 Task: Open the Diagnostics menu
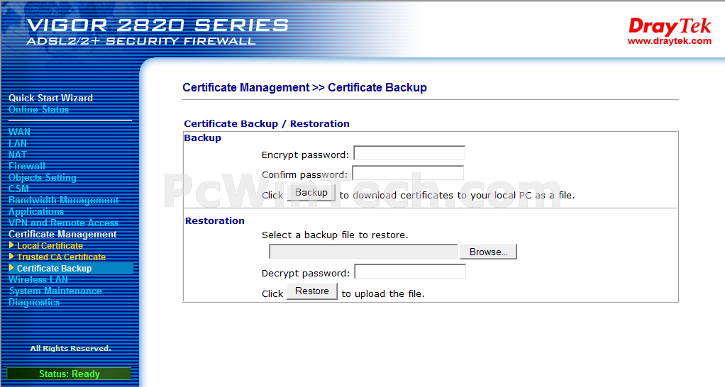tap(34, 303)
